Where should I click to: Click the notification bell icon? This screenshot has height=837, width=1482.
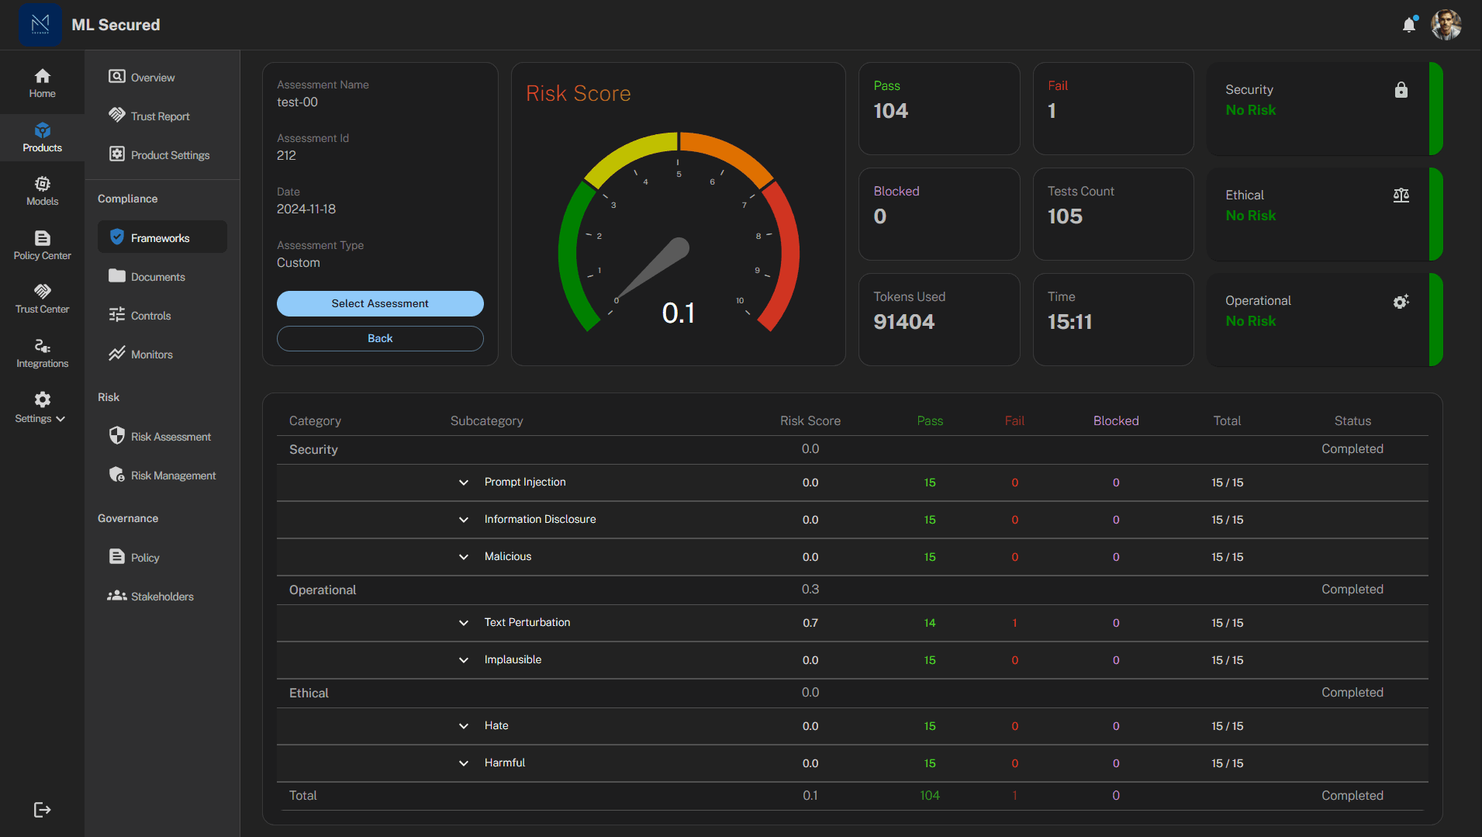(x=1409, y=25)
